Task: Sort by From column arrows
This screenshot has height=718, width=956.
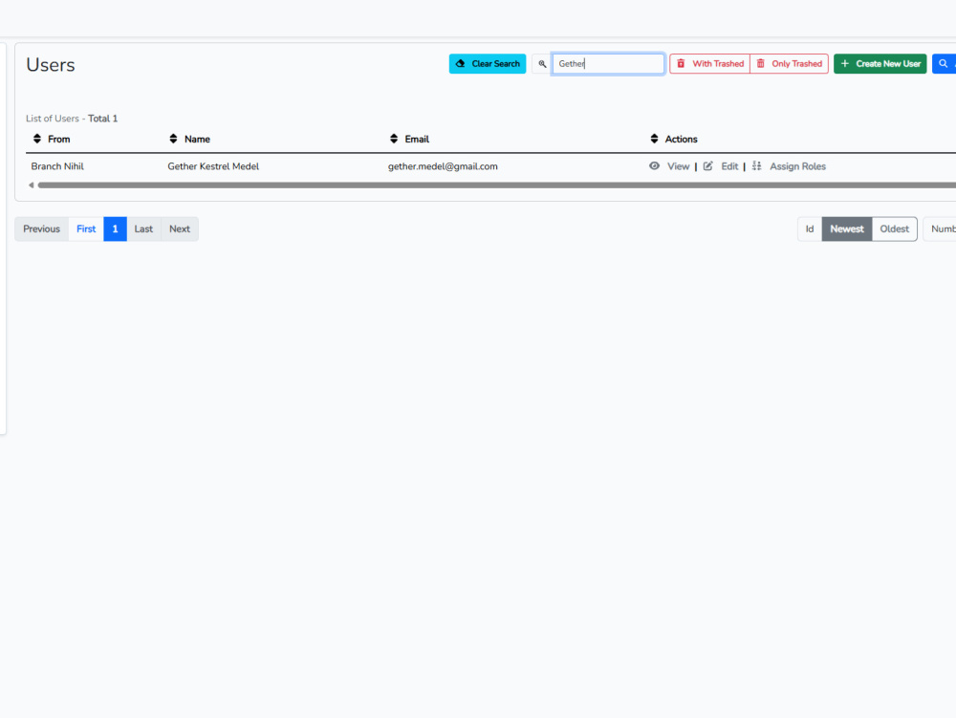Action: [37, 139]
